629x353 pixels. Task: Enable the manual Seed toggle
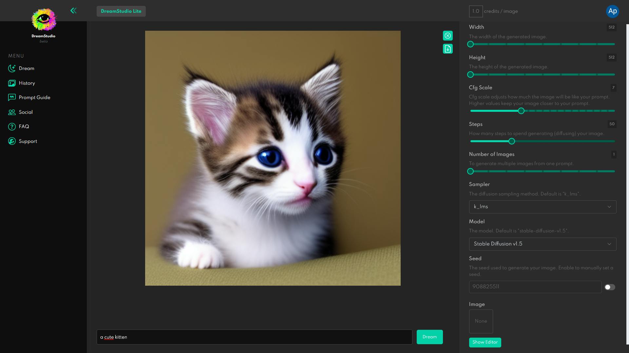[609, 287]
